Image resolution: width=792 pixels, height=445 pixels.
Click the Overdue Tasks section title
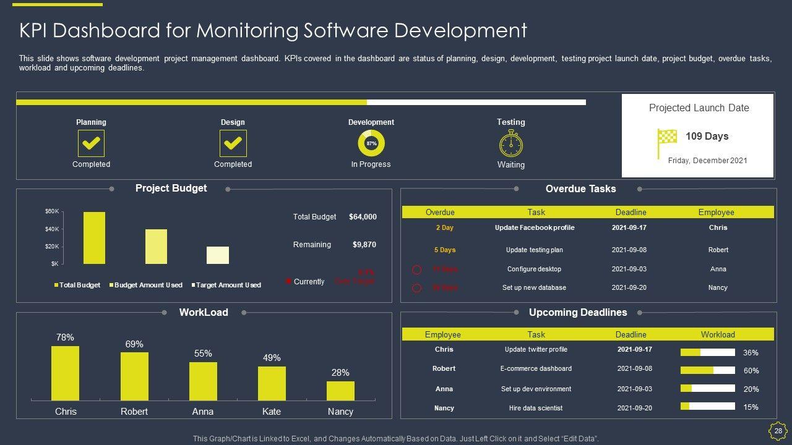pos(580,189)
